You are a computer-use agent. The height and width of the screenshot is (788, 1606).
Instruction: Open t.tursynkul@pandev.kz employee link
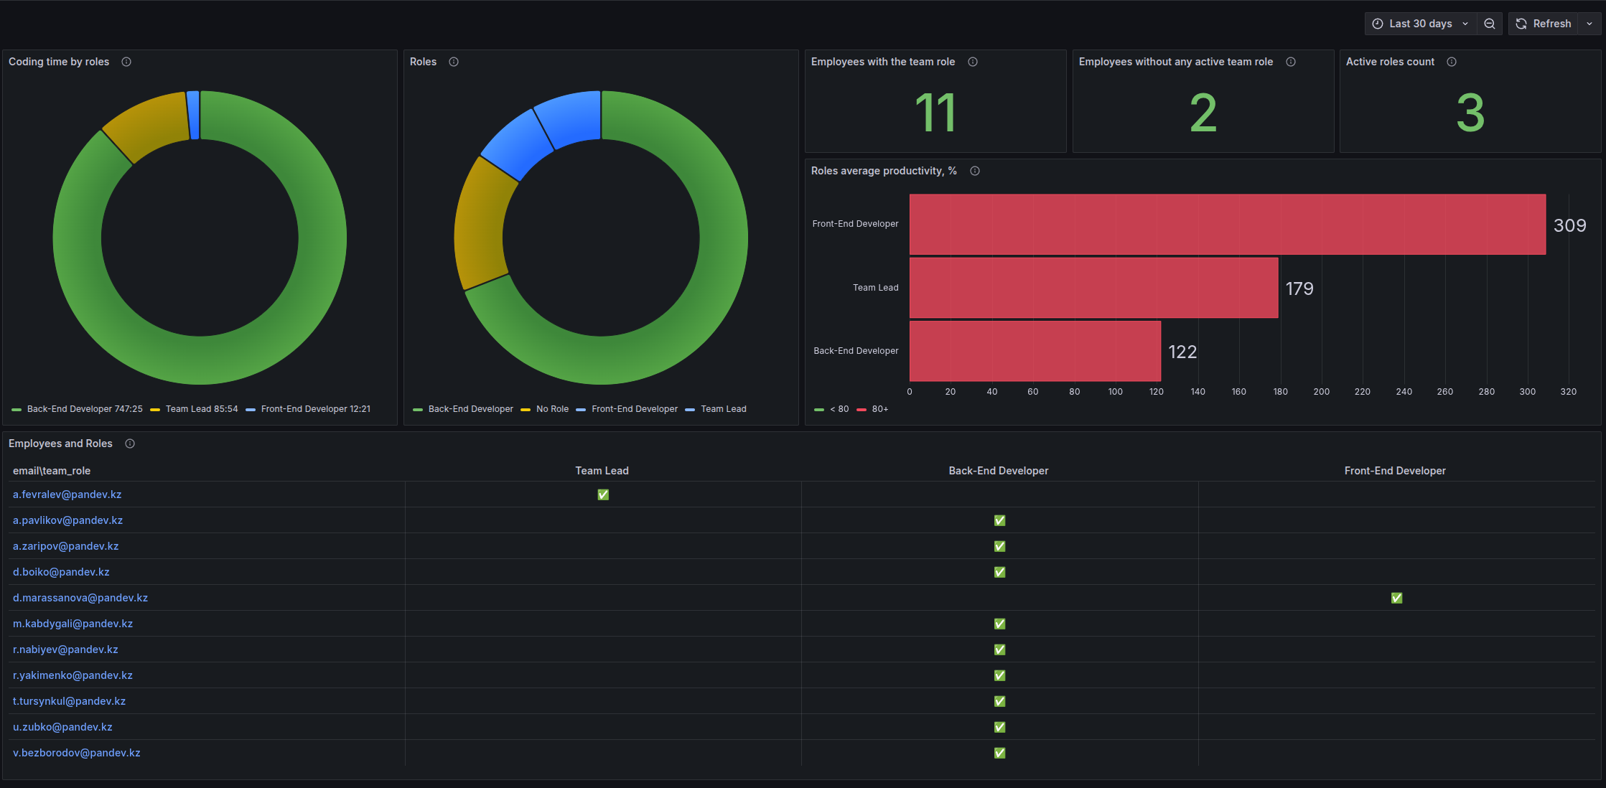point(69,701)
